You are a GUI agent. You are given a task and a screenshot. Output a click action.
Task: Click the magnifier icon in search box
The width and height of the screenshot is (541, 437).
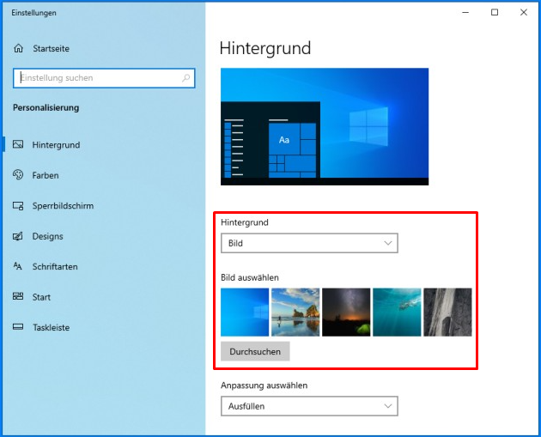(186, 78)
